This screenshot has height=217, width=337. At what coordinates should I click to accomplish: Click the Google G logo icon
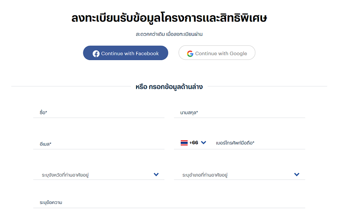190,54
